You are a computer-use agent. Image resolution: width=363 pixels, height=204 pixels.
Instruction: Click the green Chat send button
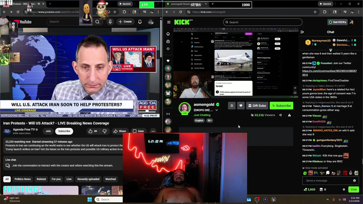tap(354, 190)
